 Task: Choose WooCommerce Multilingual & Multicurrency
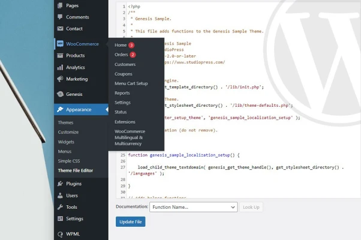coord(130,137)
